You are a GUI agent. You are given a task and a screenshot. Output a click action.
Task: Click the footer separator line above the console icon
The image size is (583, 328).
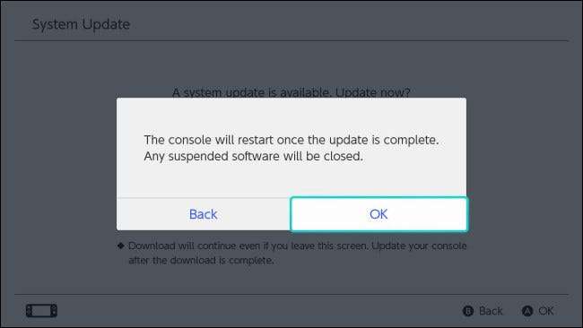[291, 295]
